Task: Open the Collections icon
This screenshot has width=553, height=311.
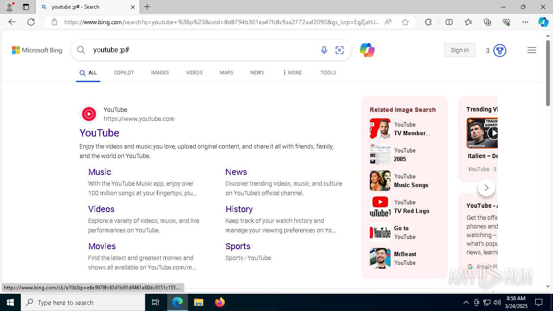Action: [x=487, y=22]
